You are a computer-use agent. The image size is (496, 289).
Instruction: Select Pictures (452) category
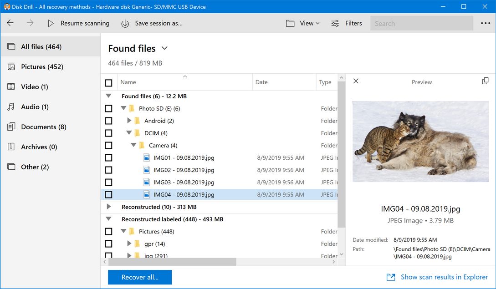tap(51, 67)
